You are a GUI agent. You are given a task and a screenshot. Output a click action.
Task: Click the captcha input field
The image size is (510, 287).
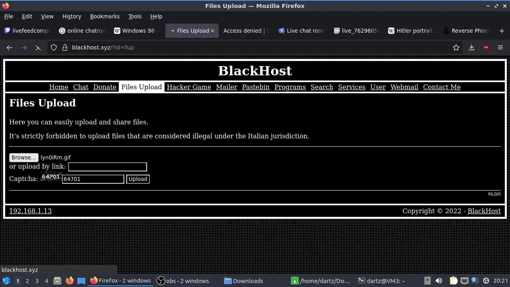[93, 179]
